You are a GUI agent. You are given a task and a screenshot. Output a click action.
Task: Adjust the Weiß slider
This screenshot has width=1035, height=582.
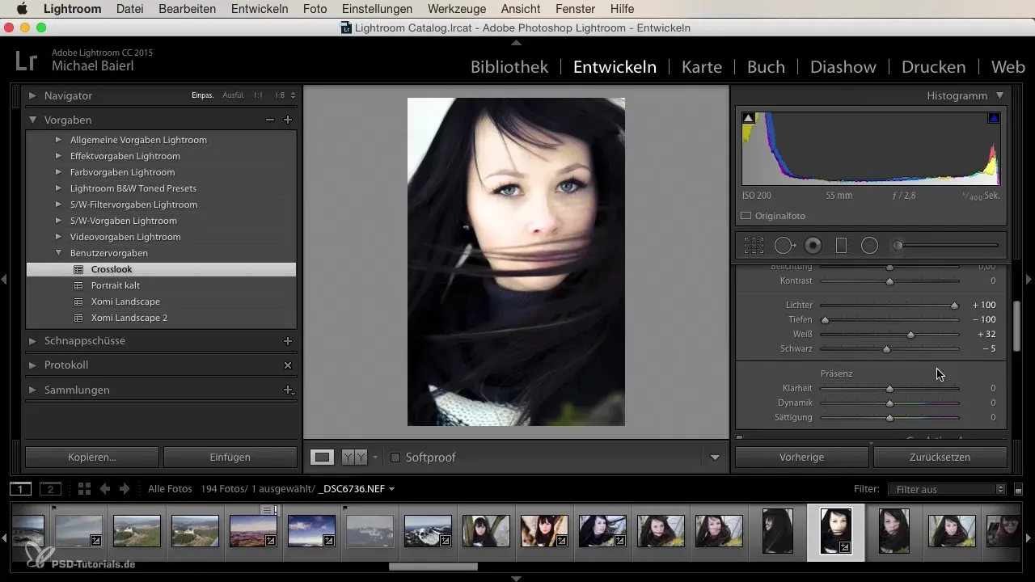click(911, 335)
